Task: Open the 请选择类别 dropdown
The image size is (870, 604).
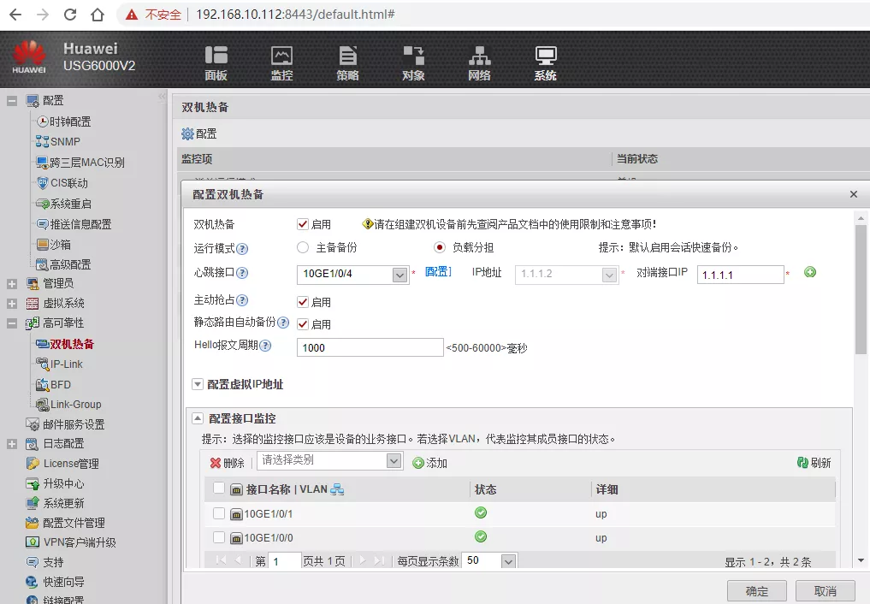Action: (x=394, y=461)
